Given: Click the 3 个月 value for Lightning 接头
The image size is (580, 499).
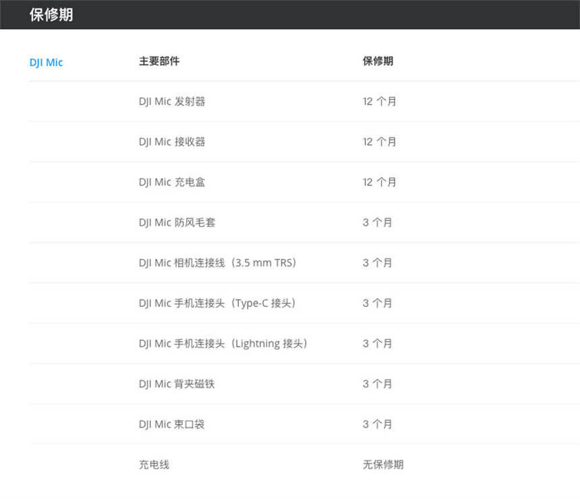Looking at the screenshot, I should (377, 343).
